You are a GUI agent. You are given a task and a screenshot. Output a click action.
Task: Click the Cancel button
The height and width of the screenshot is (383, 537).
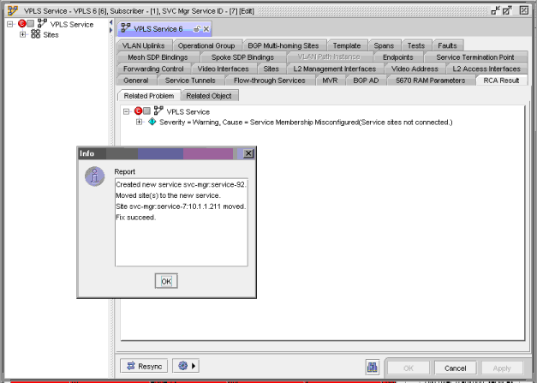454,368
